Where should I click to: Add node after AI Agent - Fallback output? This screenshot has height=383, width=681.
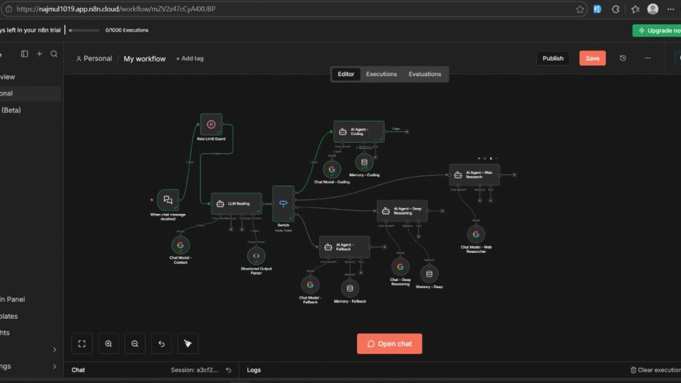pos(385,247)
